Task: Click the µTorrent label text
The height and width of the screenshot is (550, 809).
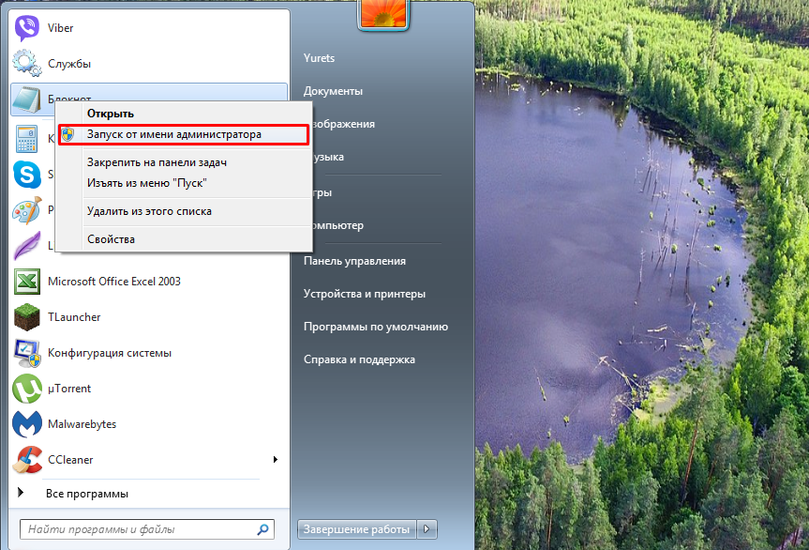Action: (69, 389)
